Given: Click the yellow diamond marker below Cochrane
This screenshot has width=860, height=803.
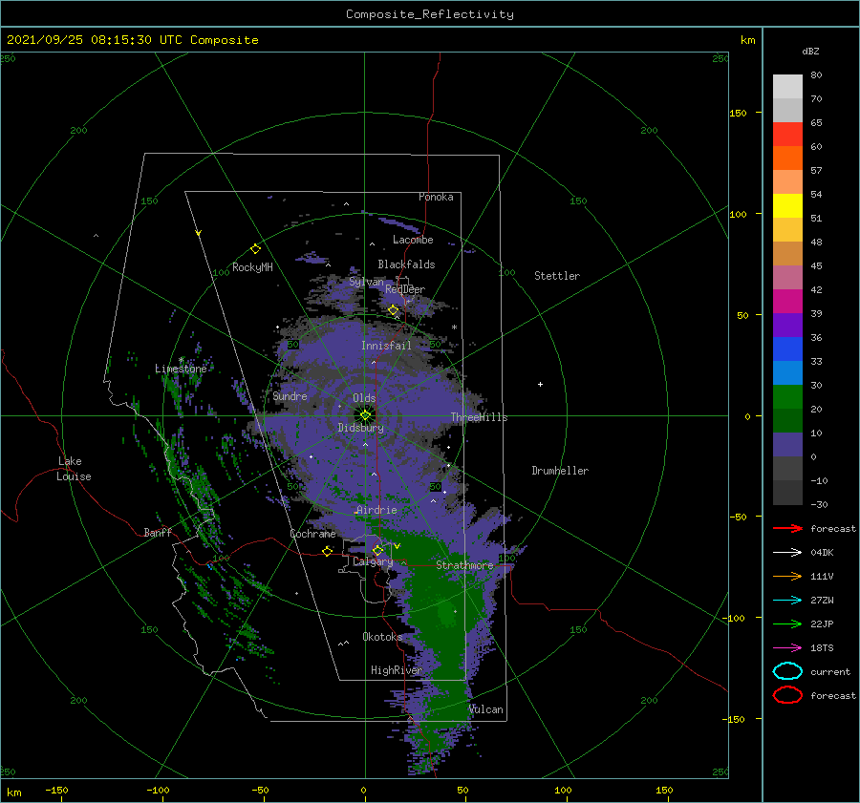Looking at the screenshot, I should point(328,551).
